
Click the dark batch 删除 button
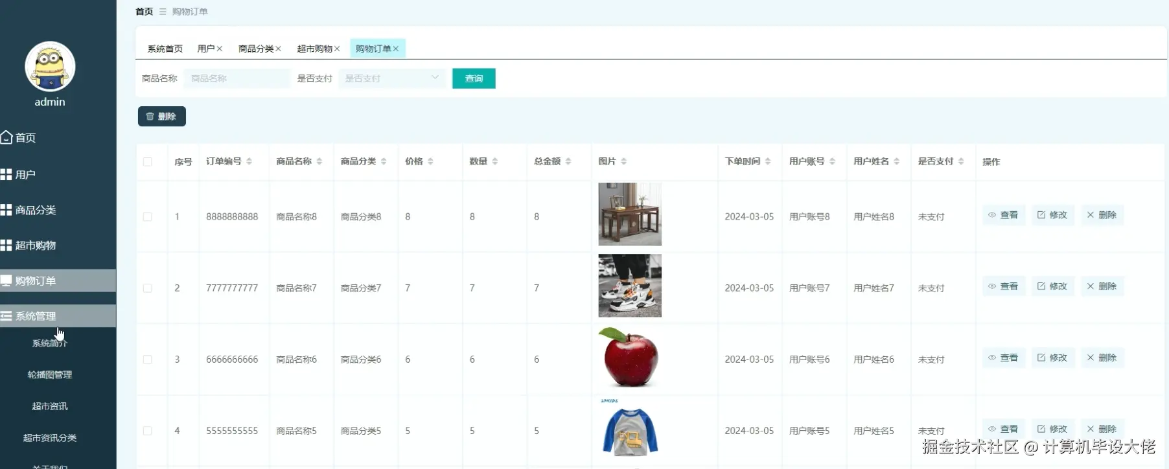(x=162, y=116)
